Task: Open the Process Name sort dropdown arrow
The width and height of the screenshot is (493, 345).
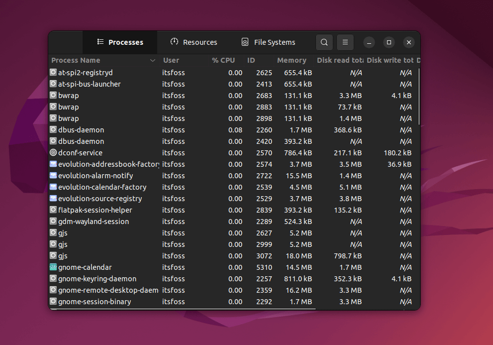Action: click(153, 60)
